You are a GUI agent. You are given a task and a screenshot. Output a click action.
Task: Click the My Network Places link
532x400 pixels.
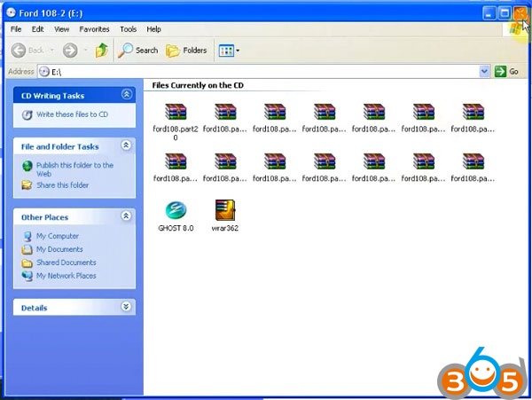(66, 276)
